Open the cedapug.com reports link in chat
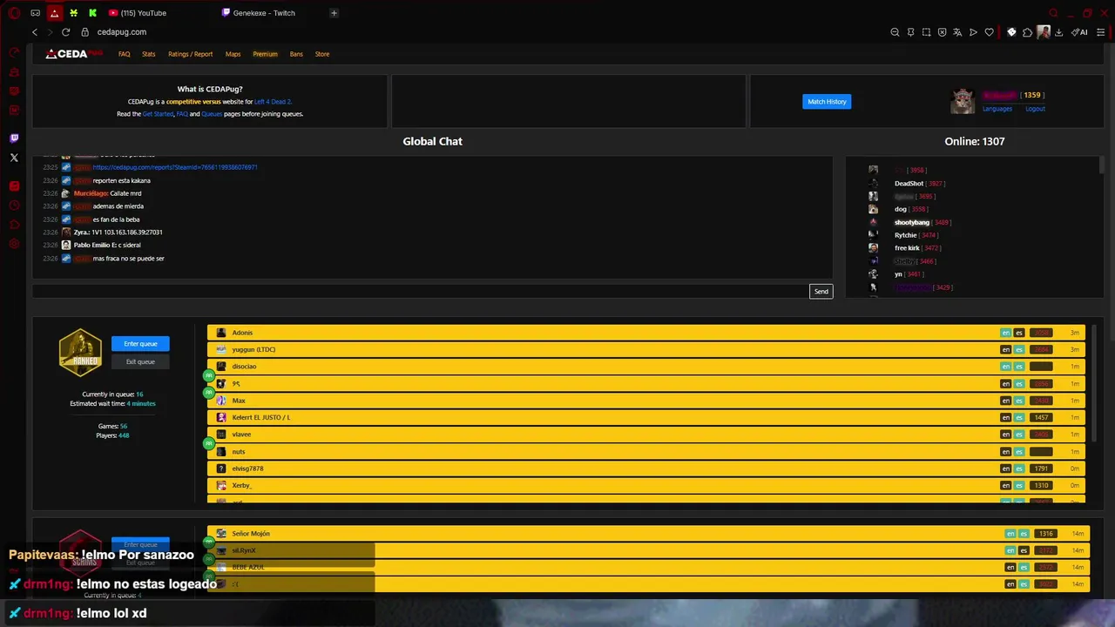Screen dimensions: 1115x627 point(175,167)
